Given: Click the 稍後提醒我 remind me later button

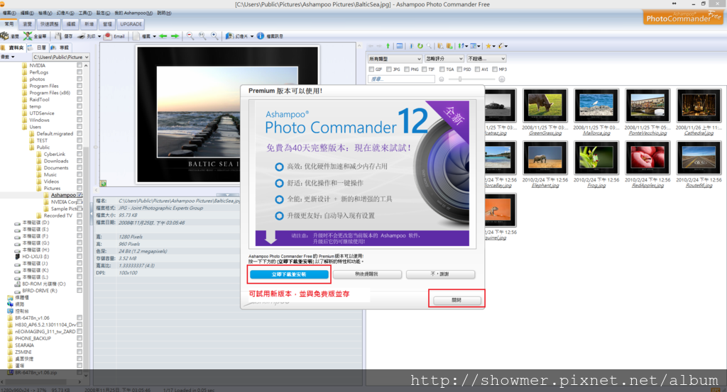Looking at the screenshot, I should [x=367, y=274].
